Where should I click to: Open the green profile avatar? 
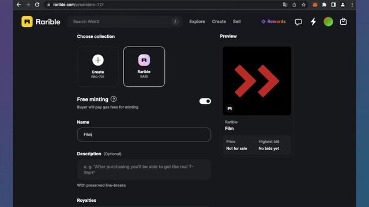(328, 22)
